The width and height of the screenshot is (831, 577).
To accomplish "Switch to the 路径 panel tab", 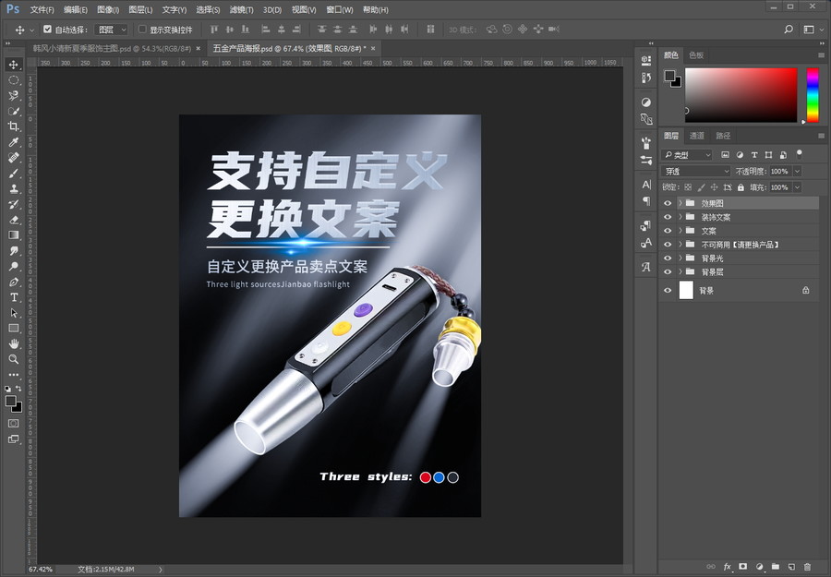I will tap(723, 136).
